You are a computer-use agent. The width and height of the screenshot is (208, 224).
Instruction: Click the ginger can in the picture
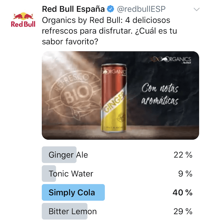114,98
